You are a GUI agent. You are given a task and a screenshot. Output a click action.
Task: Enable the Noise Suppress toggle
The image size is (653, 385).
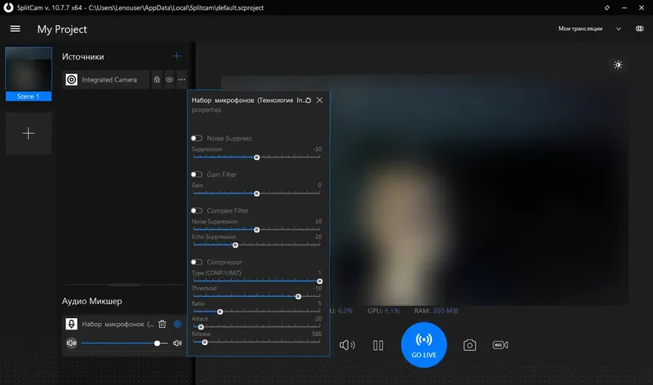pos(197,138)
